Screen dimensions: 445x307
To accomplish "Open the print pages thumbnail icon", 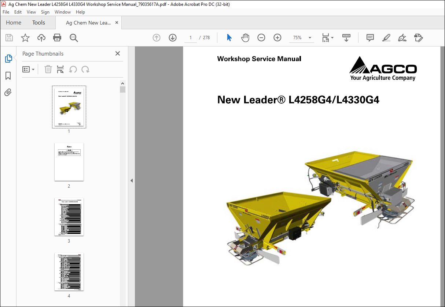I will (60, 69).
